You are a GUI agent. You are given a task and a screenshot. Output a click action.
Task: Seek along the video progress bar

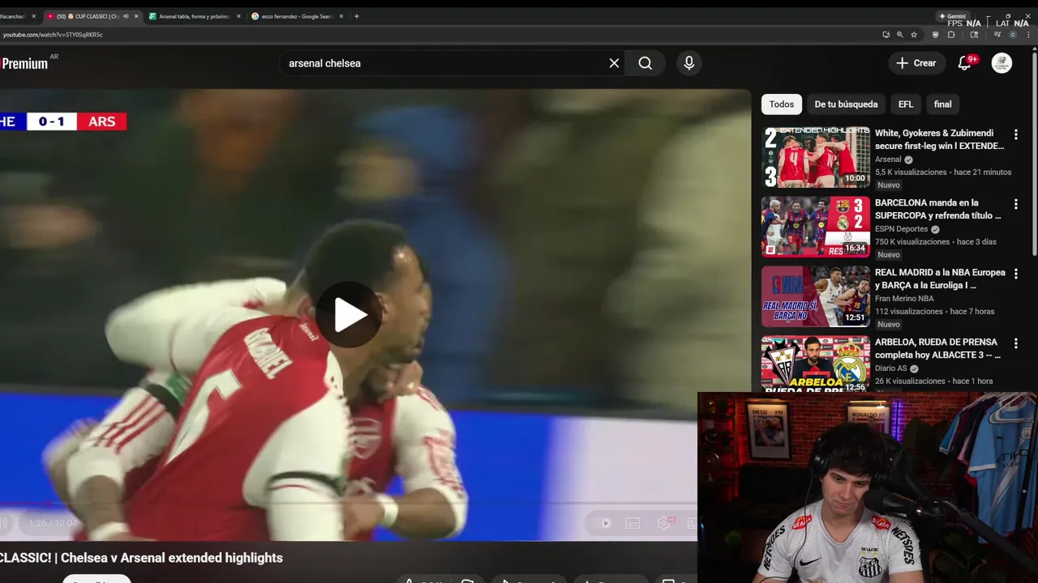click(x=349, y=504)
